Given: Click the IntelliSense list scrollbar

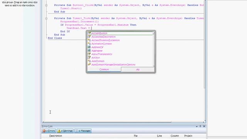Looking at the screenshot, I should click(154, 49).
